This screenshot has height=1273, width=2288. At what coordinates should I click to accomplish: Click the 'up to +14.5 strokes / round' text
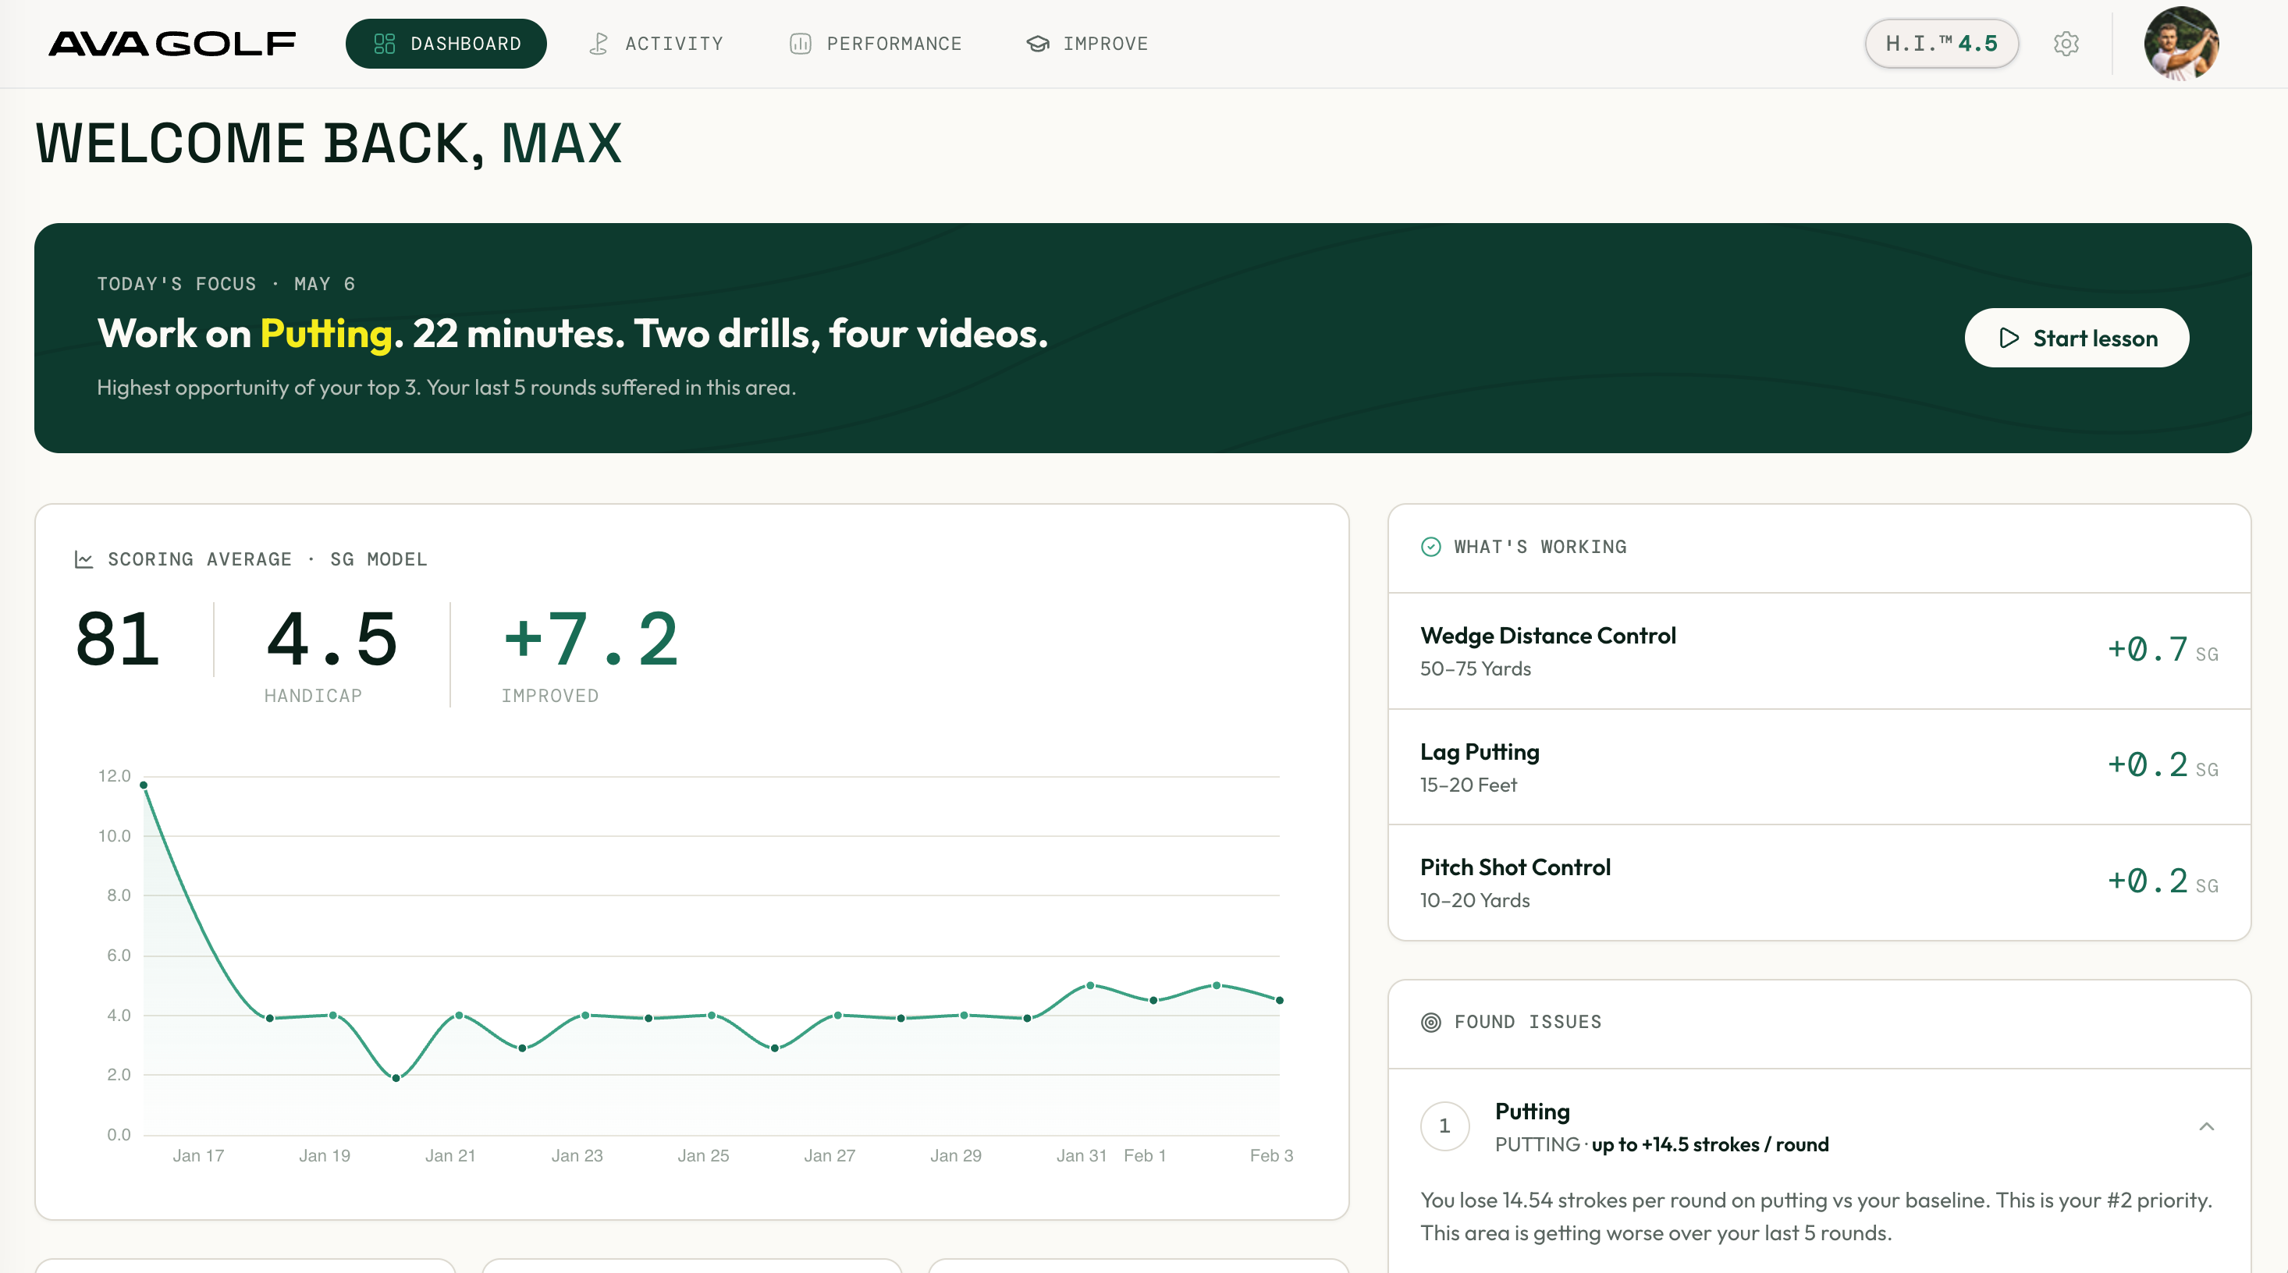click(1710, 1145)
